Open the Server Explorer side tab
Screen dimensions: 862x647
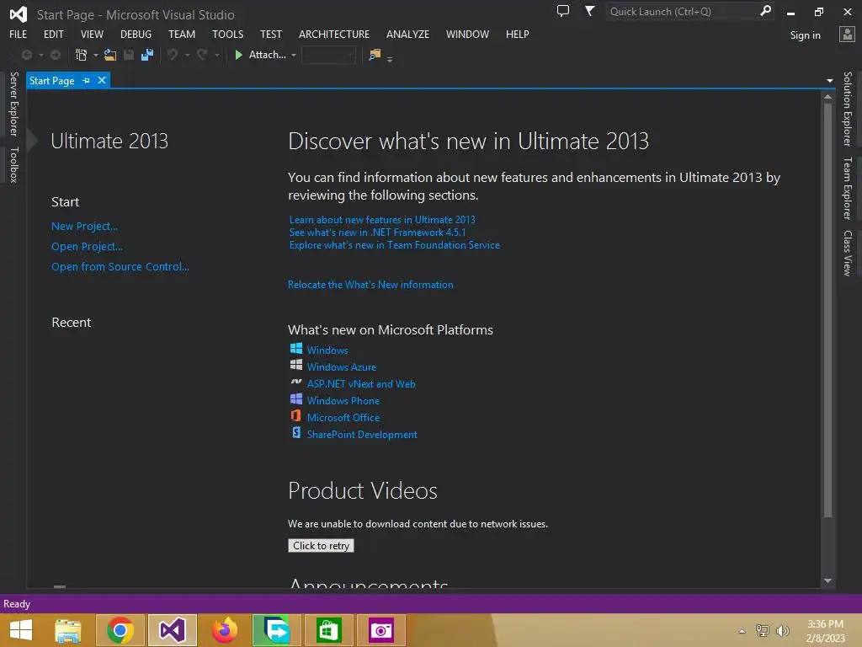[14, 104]
